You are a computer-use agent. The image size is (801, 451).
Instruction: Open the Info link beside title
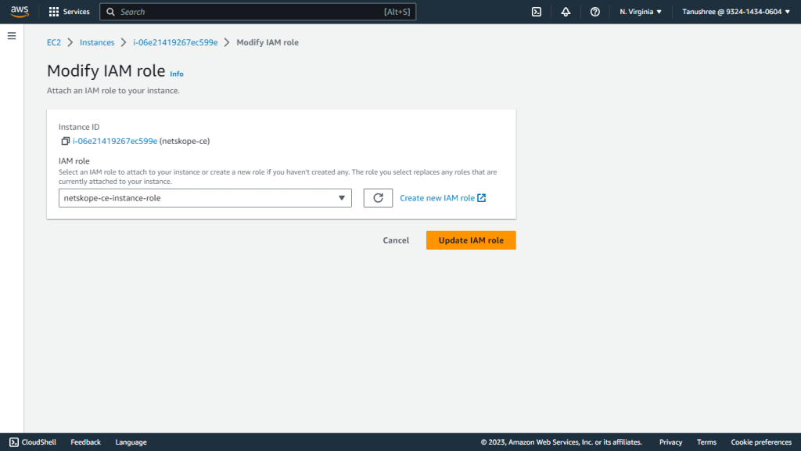[177, 74]
